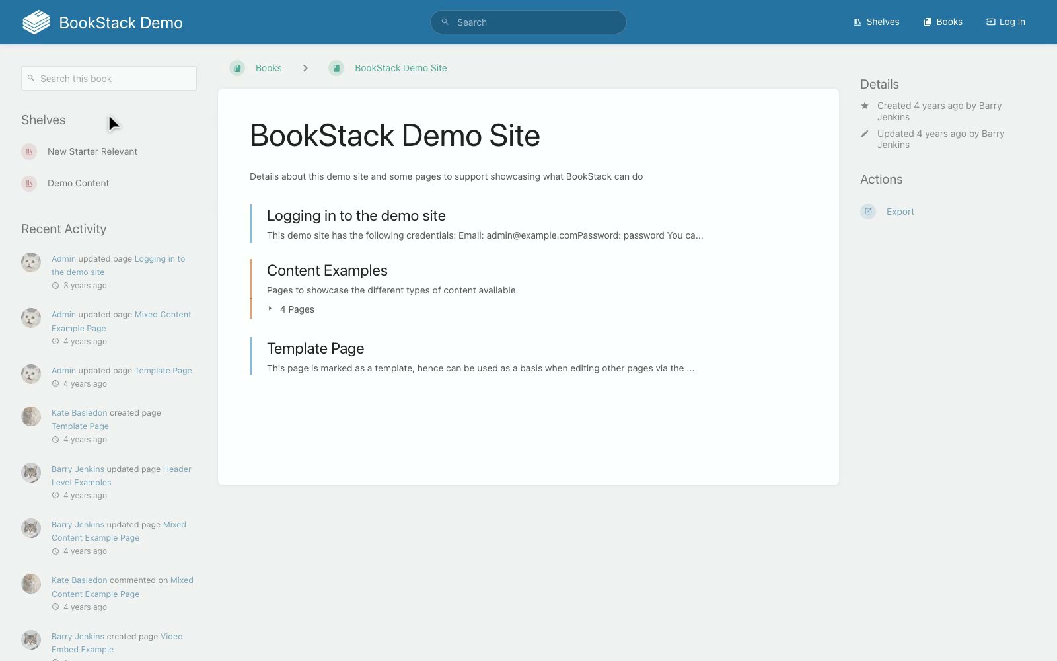The width and height of the screenshot is (1057, 661).
Task: Open the New Starter Relevant shelf
Action: [x=92, y=151]
